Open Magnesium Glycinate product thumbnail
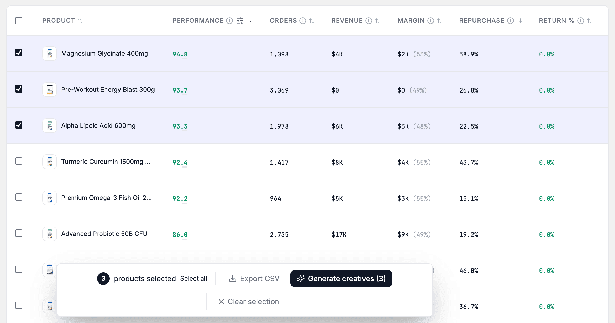This screenshot has width=615, height=323. (x=50, y=54)
